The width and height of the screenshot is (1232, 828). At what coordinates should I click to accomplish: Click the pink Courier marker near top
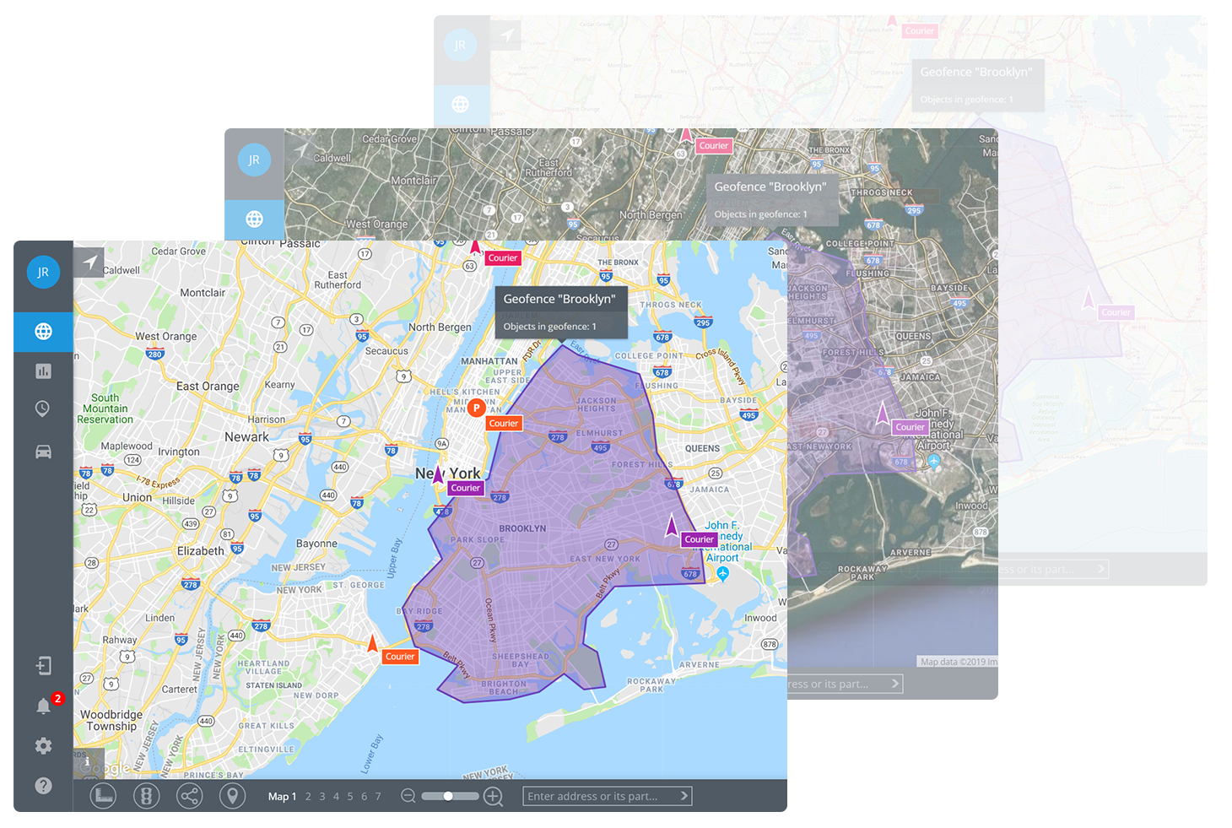coord(502,258)
